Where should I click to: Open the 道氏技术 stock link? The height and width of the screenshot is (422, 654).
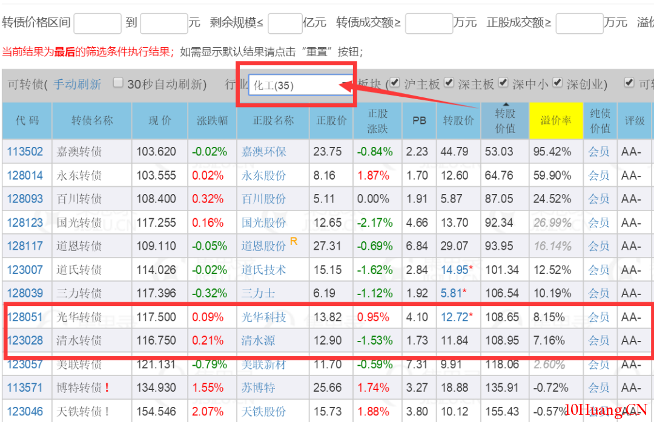click(263, 270)
